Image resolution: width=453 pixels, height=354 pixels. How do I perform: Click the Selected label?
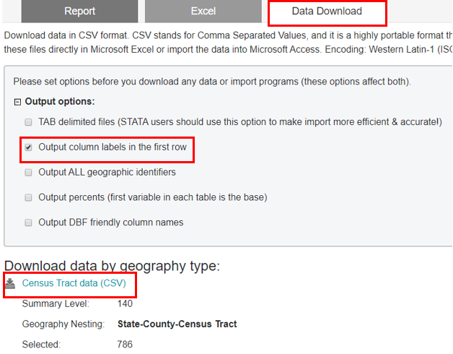point(41,345)
